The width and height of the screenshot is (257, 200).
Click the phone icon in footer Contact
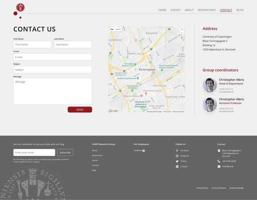(219, 161)
